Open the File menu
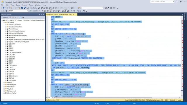 [x=2, y=5]
